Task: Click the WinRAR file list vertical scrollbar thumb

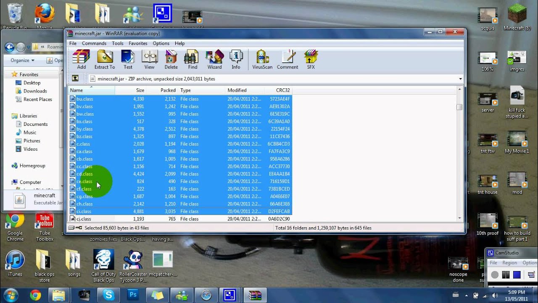Action: [459, 107]
